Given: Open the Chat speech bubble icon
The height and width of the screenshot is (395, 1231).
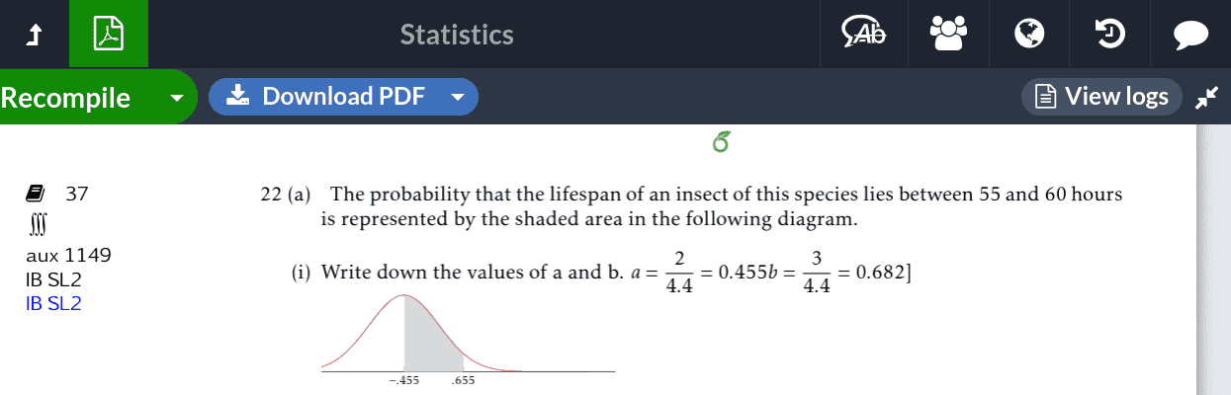Looking at the screenshot, I should coord(1191,35).
